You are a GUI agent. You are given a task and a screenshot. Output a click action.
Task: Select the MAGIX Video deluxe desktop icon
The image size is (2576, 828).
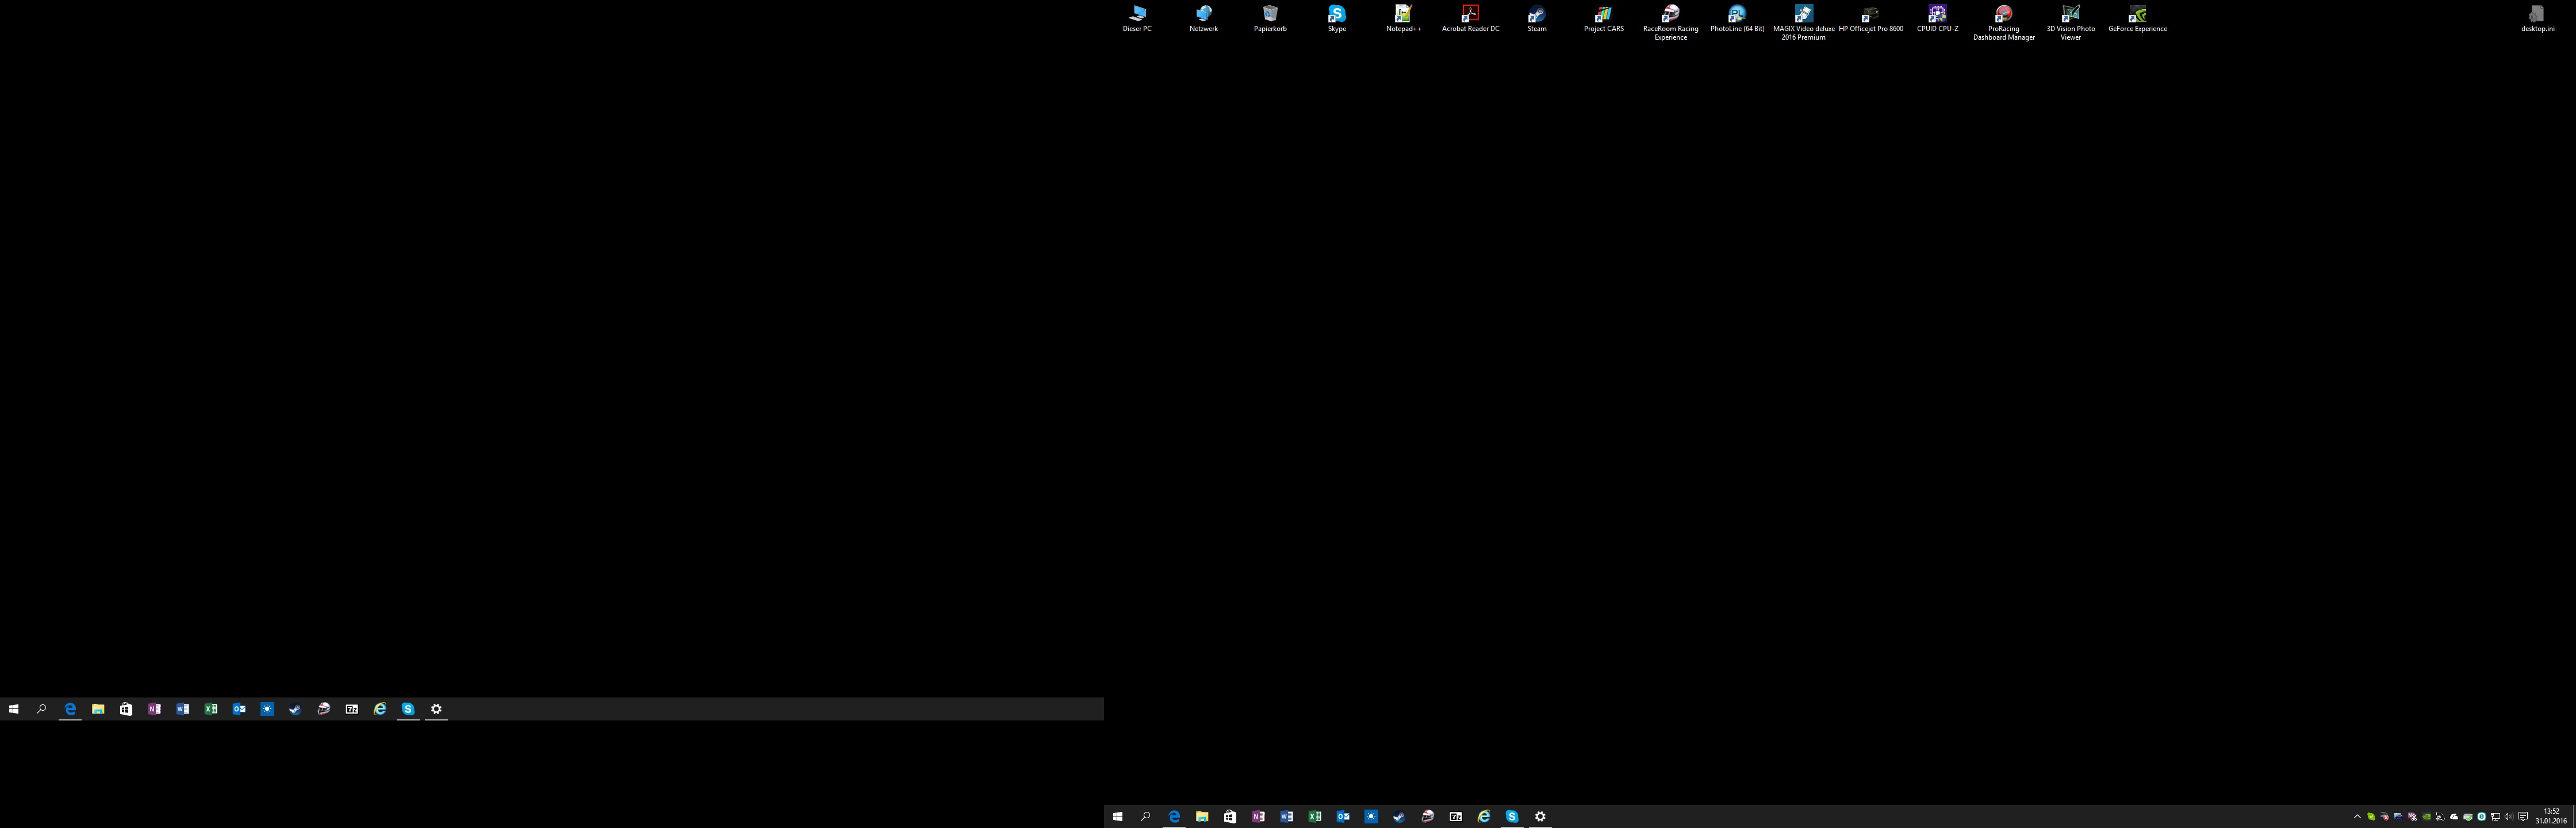click(x=1803, y=18)
